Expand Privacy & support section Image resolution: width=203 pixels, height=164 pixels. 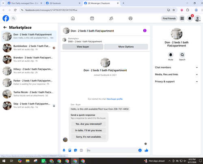pyautogui.click(x=177, y=81)
